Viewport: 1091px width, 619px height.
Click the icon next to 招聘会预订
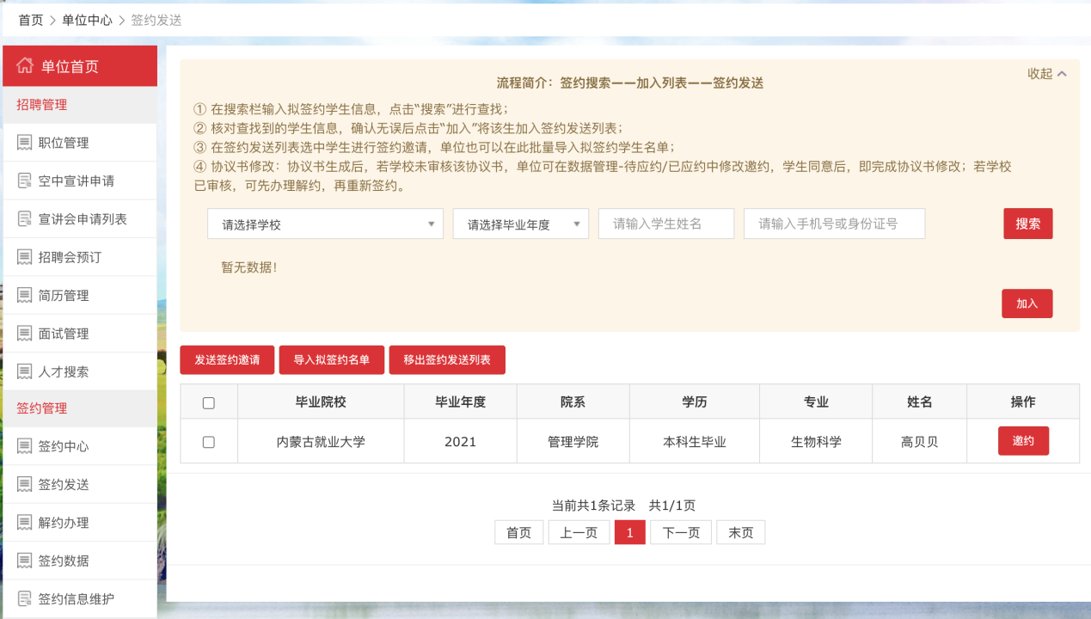(24, 257)
